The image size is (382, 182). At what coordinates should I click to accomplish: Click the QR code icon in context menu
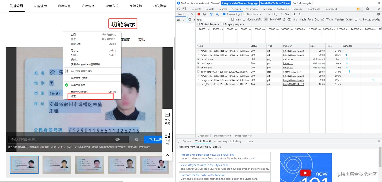[67, 71]
